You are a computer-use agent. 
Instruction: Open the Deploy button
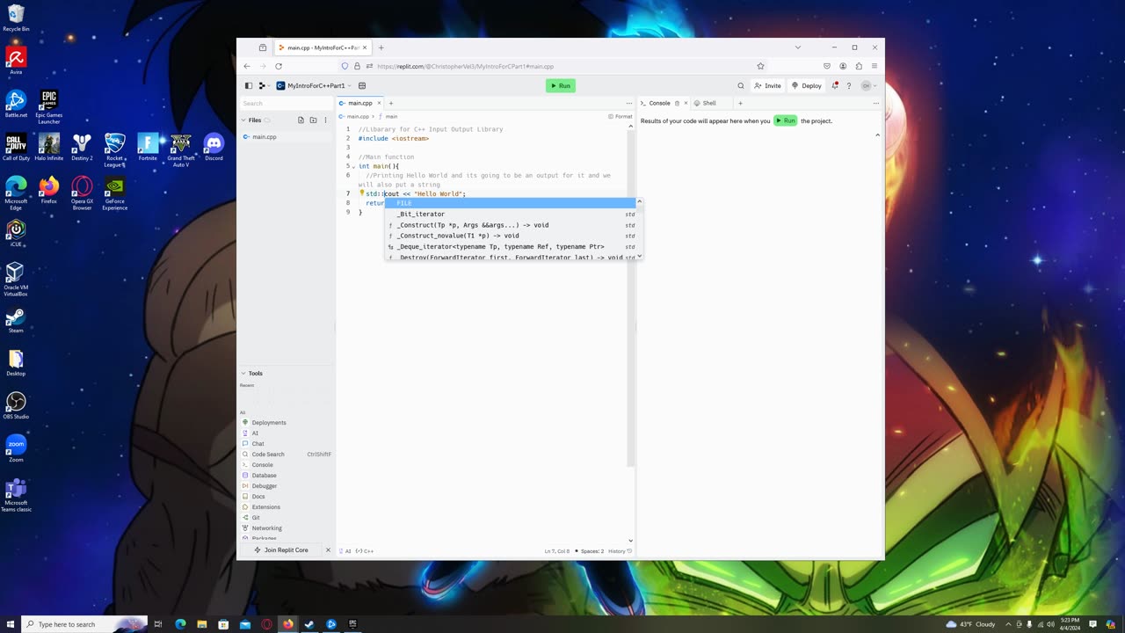click(x=807, y=85)
